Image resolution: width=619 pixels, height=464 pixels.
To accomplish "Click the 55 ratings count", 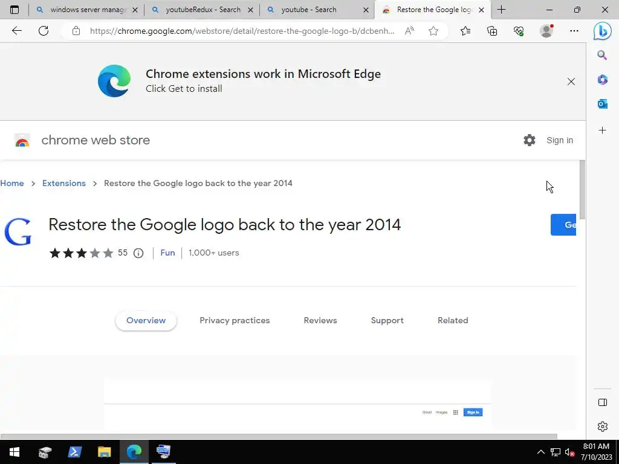I will [123, 253].
